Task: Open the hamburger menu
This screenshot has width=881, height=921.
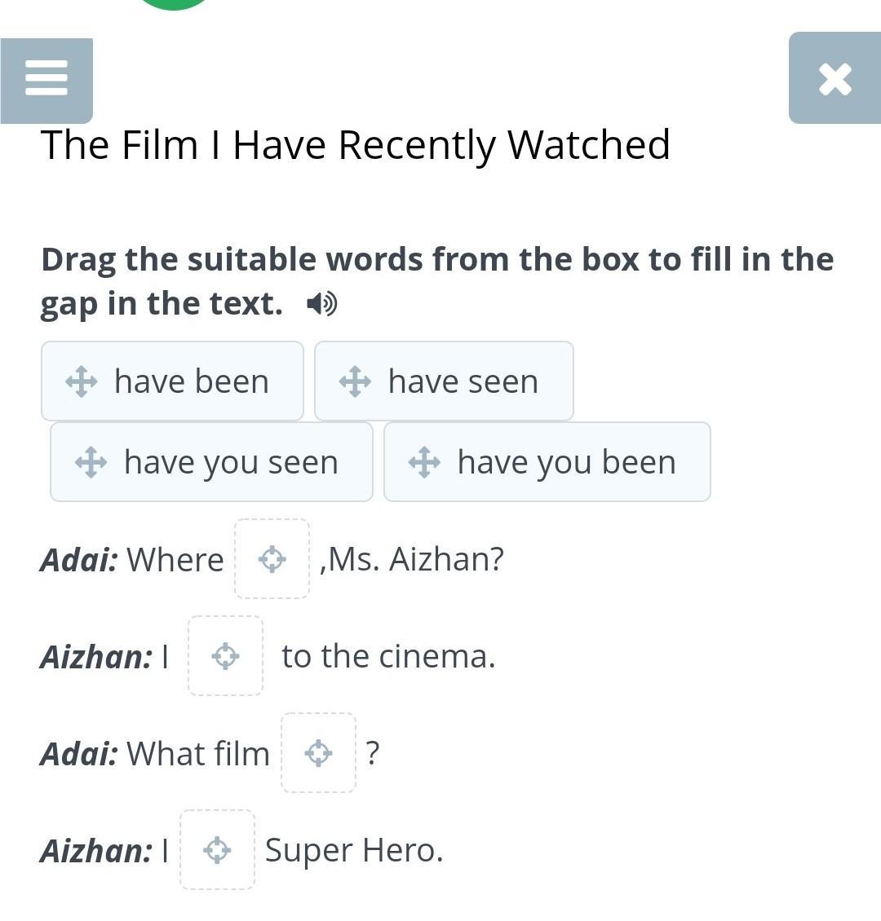Action: (x=46, y=81)
